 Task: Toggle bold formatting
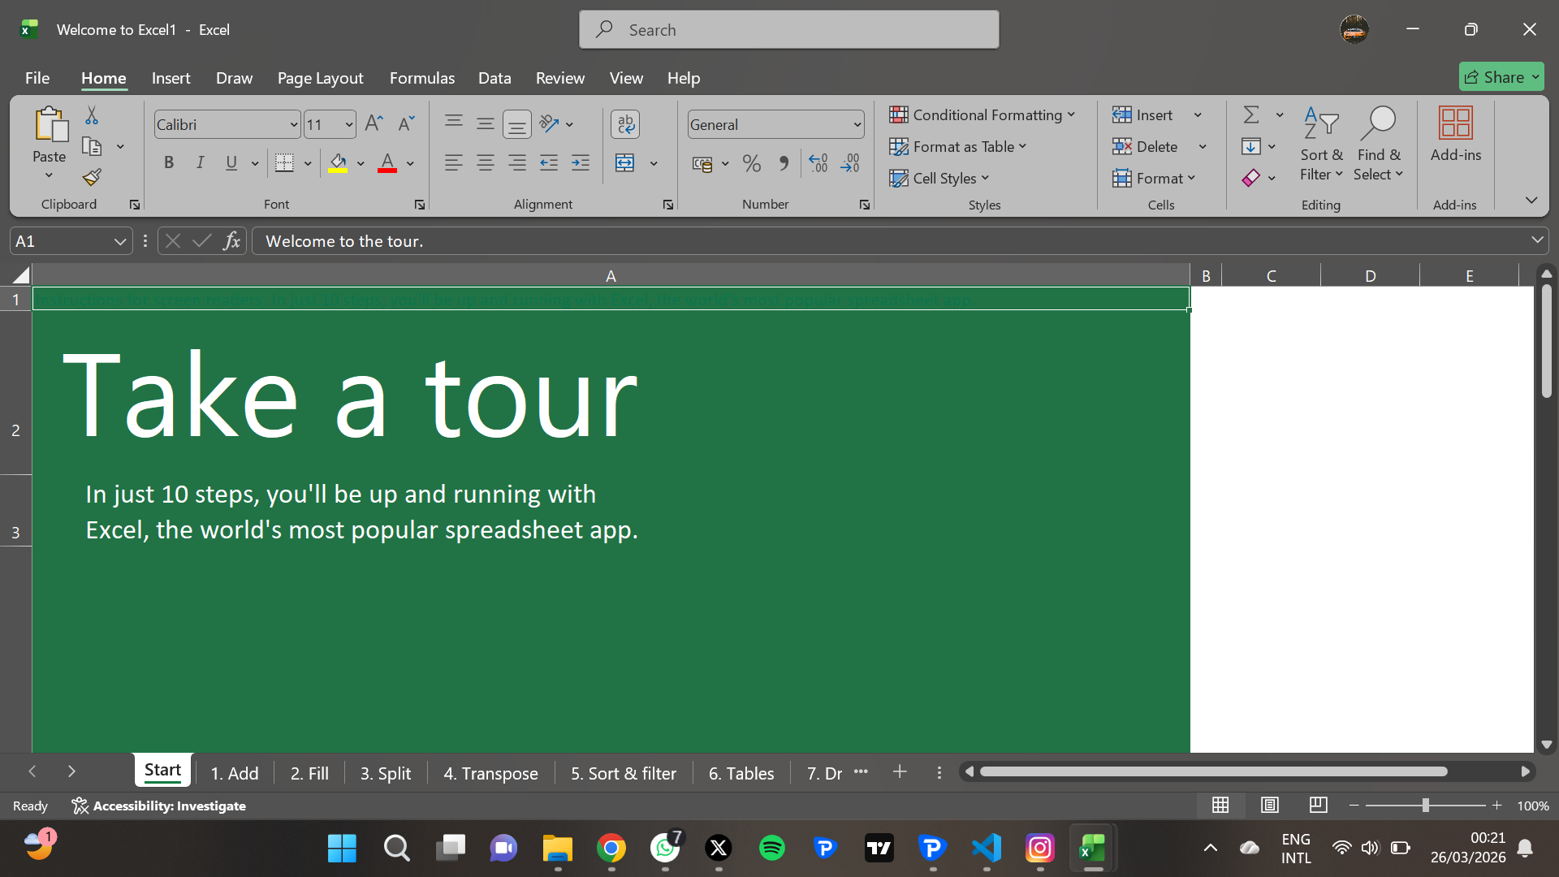point(168,162)
